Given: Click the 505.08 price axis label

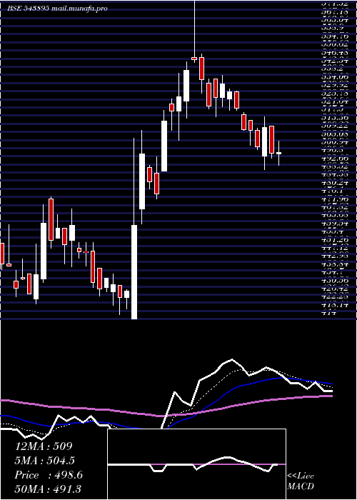Looking at the screenshot, I should [x=335, y=134].
